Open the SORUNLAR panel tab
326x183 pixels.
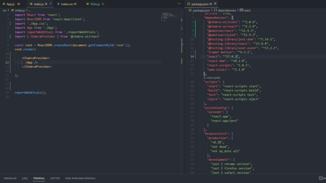[x=10, y=178]
